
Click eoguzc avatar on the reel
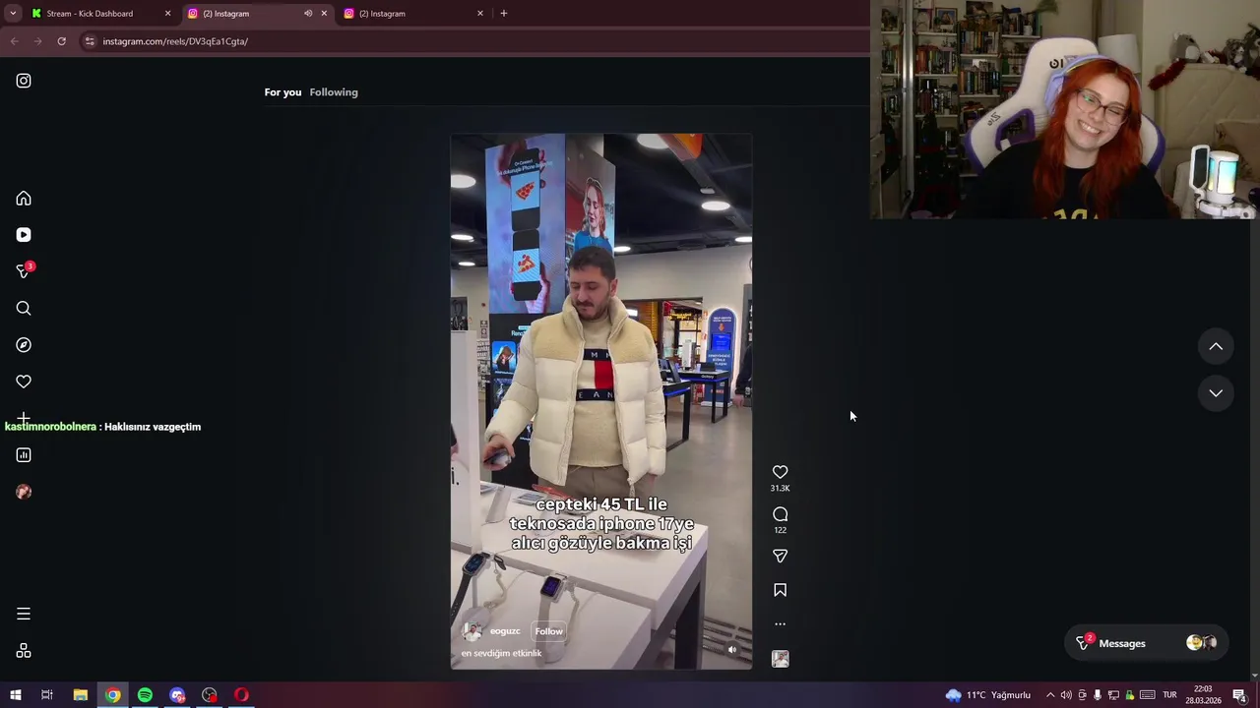pos(472,631)
